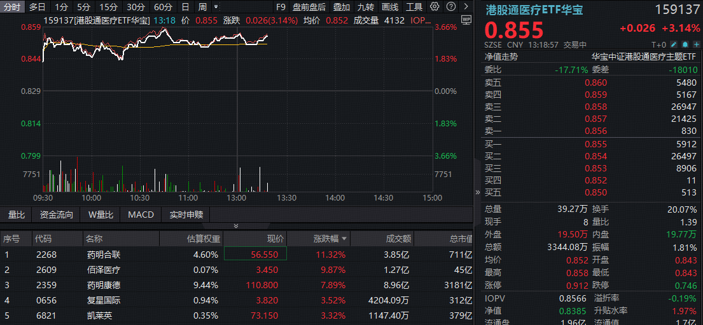Open the 画线 drawing tools button

pos(390,7)
